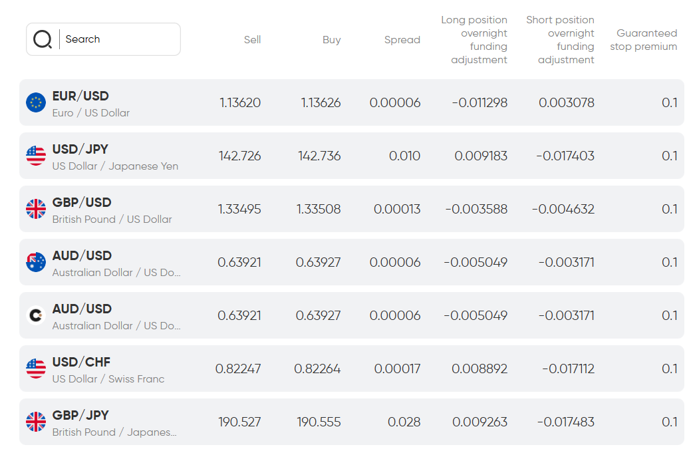Viewport: 687px width, 453px height.
Task: Click the US flag beside USD/CHF
Action: click(36, 369)
